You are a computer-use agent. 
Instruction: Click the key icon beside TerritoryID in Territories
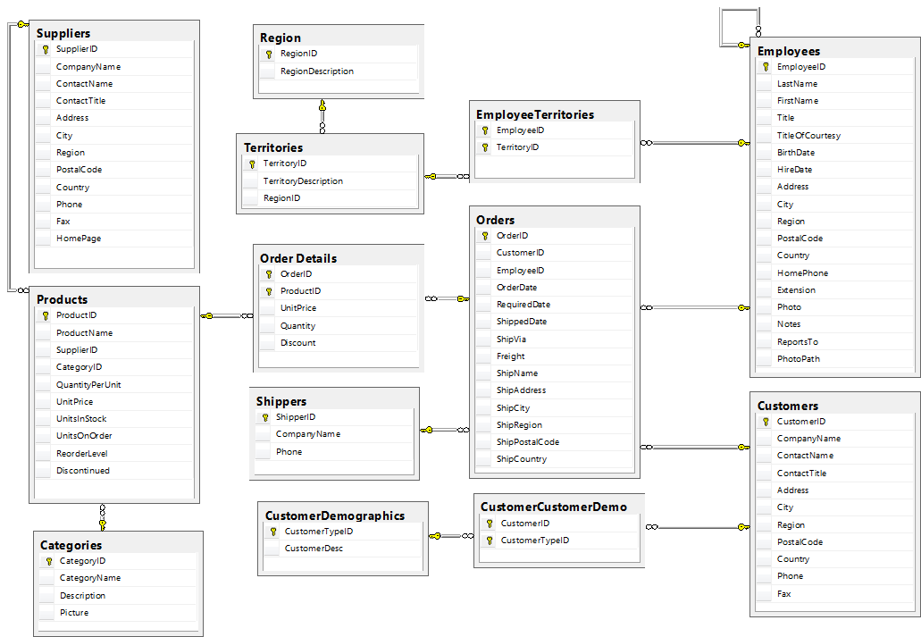point(251,164)
